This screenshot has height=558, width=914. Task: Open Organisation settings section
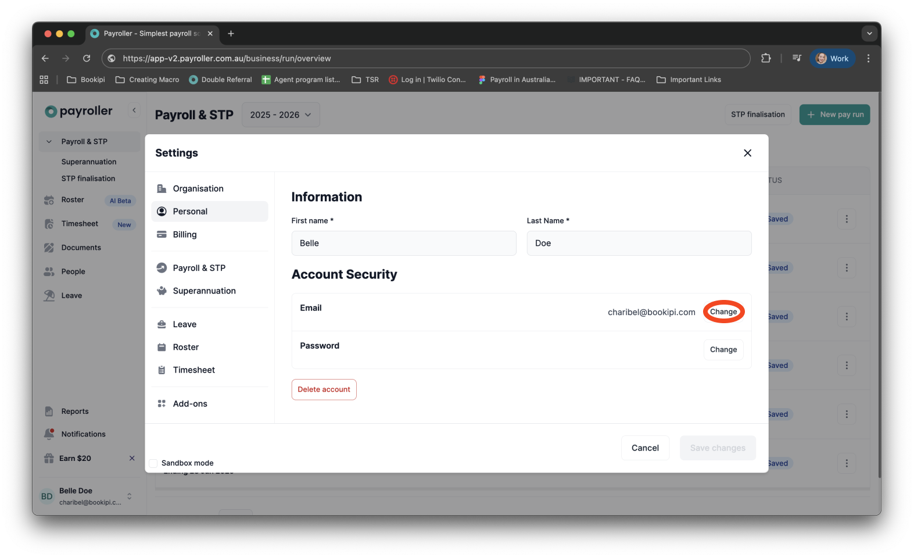(210, 188)
